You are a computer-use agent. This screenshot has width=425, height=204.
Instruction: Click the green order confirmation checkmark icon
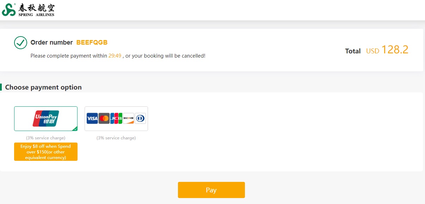(x=20, y=43)
